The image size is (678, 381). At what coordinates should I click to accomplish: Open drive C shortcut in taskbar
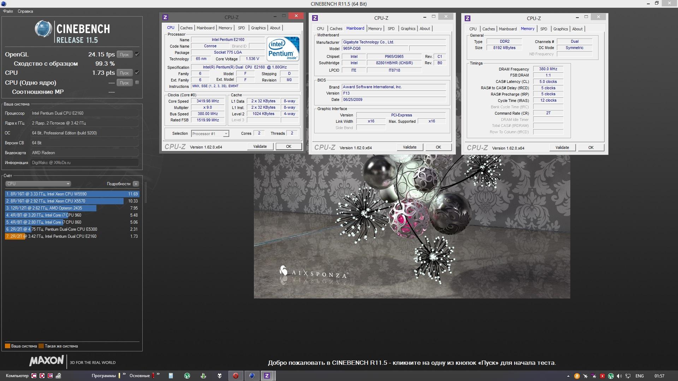[34, 376]
